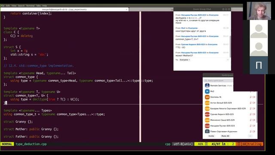
Task: Toggle the camera icon for Антон Белый
Action: coord(254,103)
